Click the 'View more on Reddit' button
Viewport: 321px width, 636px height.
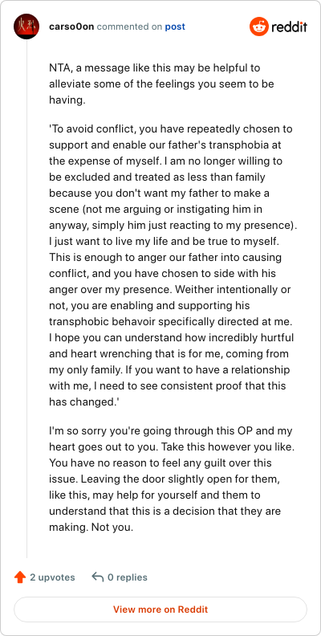160,609
